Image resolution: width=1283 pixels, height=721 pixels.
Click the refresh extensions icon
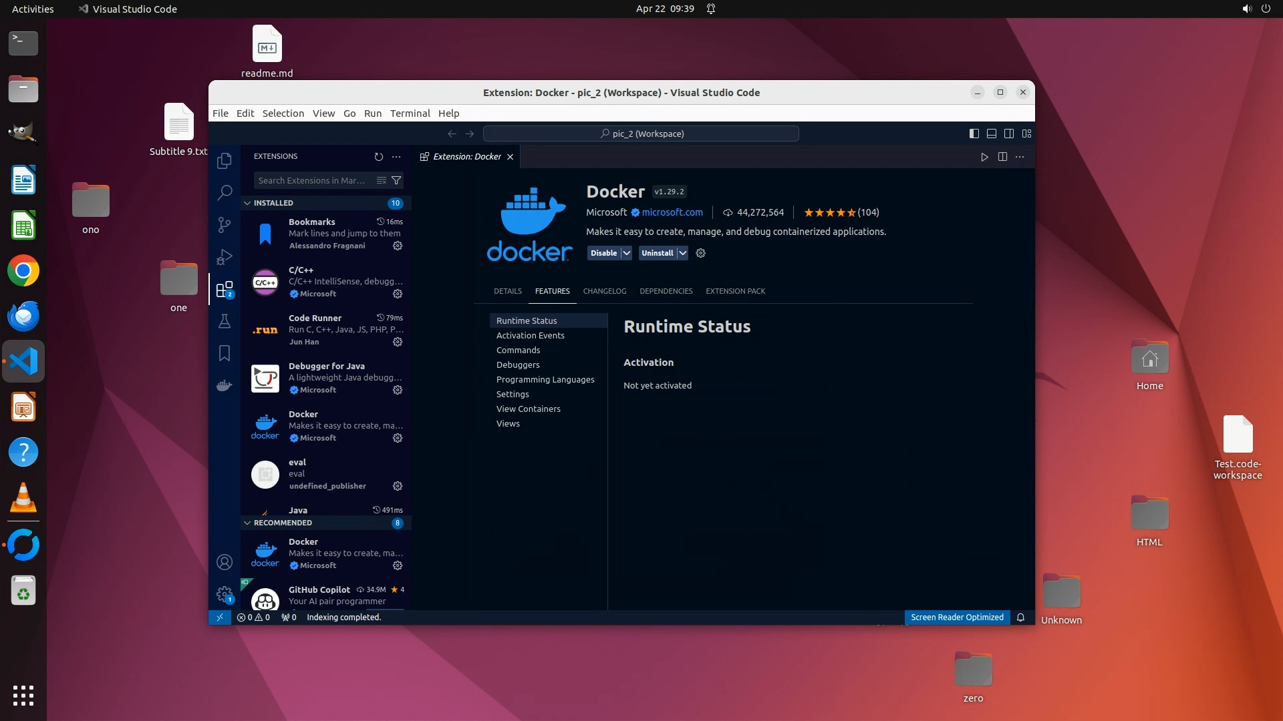[379, 156]
